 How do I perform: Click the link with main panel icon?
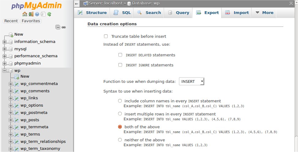point(64,27)
